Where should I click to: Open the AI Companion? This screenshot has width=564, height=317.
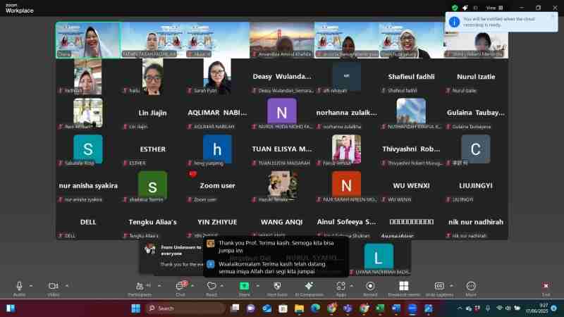308,287
